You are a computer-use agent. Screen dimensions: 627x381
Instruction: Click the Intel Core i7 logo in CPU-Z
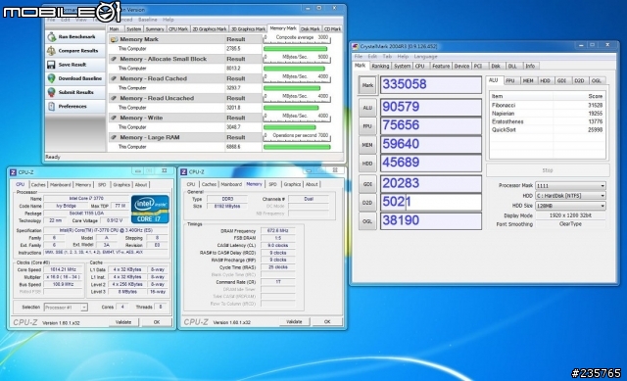click(150, 209)
